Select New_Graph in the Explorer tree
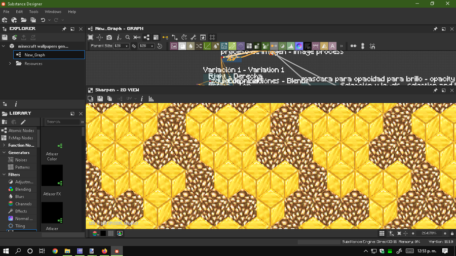456x256 pixels. (x=34, y=55)
